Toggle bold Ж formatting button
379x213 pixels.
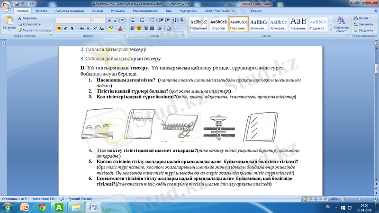59,28
